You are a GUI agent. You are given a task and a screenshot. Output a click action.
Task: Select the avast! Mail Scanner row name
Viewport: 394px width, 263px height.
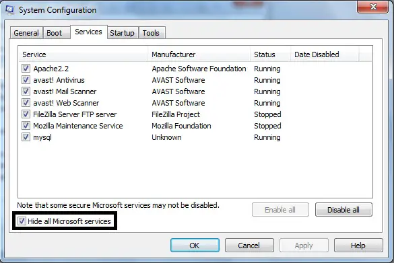[65, 91]
